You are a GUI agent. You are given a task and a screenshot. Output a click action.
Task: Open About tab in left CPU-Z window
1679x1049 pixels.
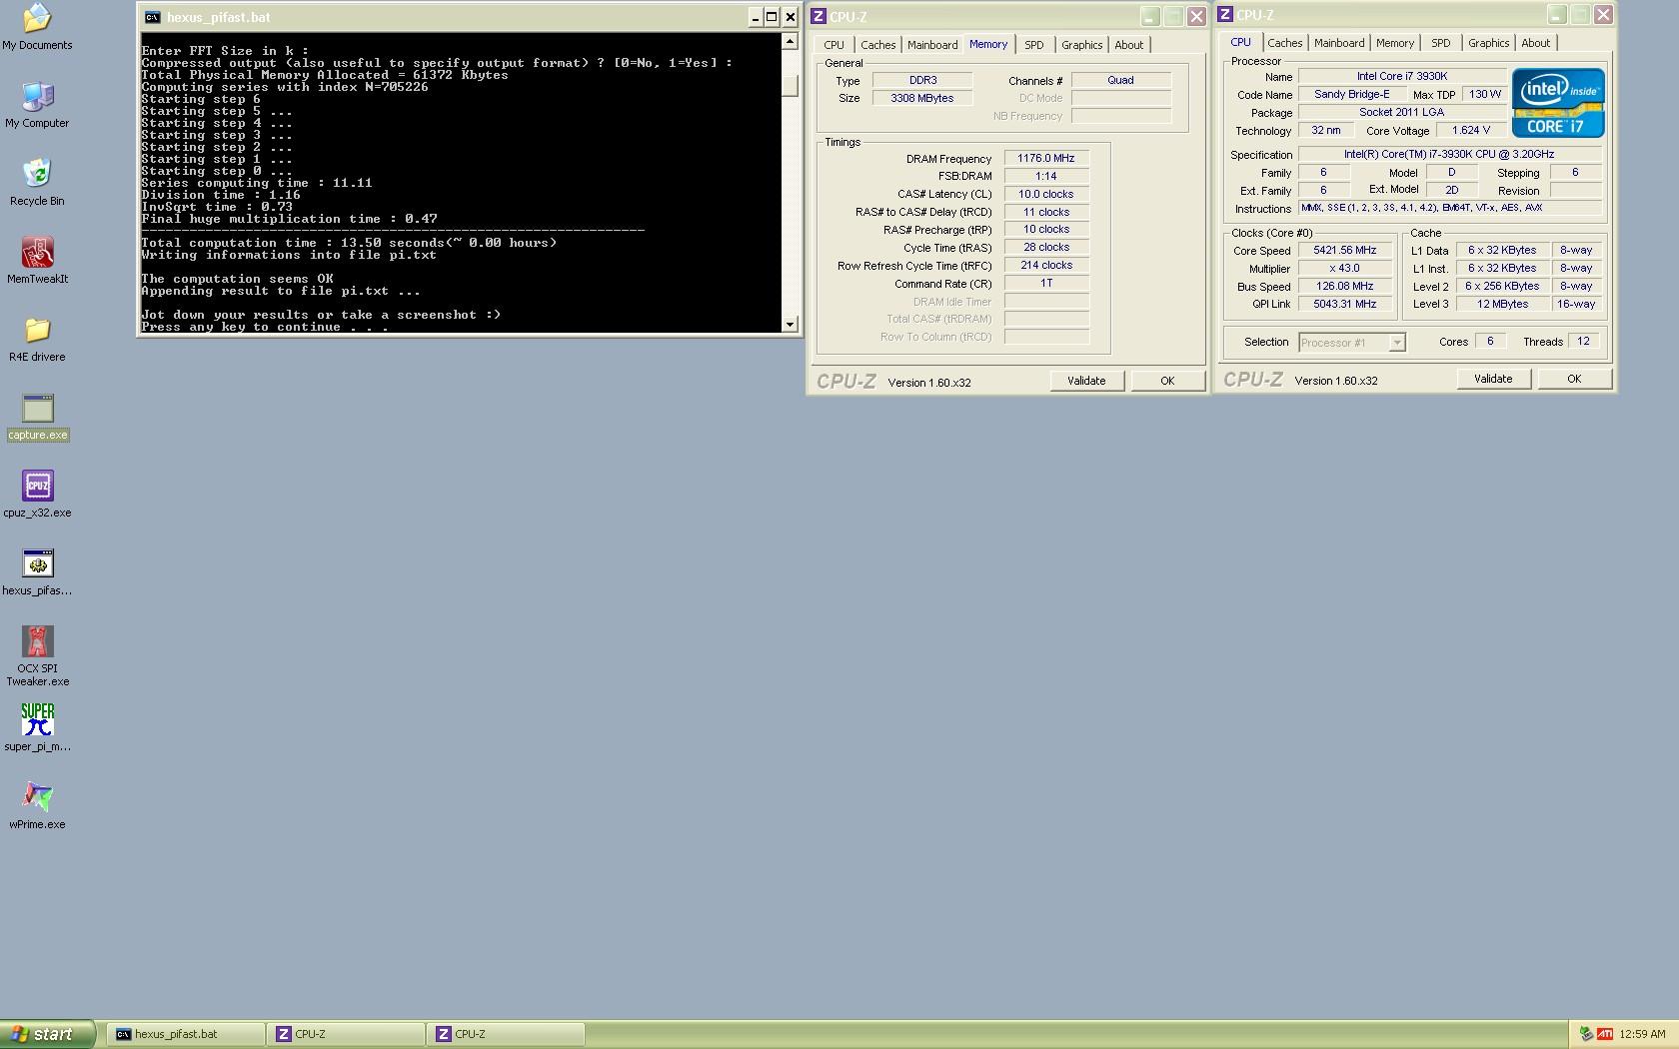tap(1129, 45)
